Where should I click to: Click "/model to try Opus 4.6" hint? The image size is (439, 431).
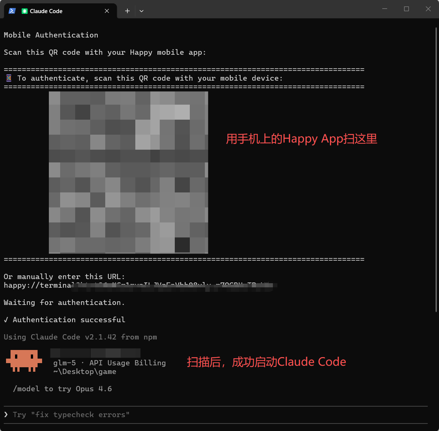[62, 389]
